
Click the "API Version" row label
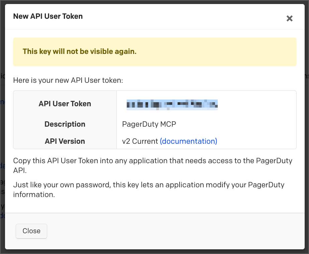pos(65,141)
